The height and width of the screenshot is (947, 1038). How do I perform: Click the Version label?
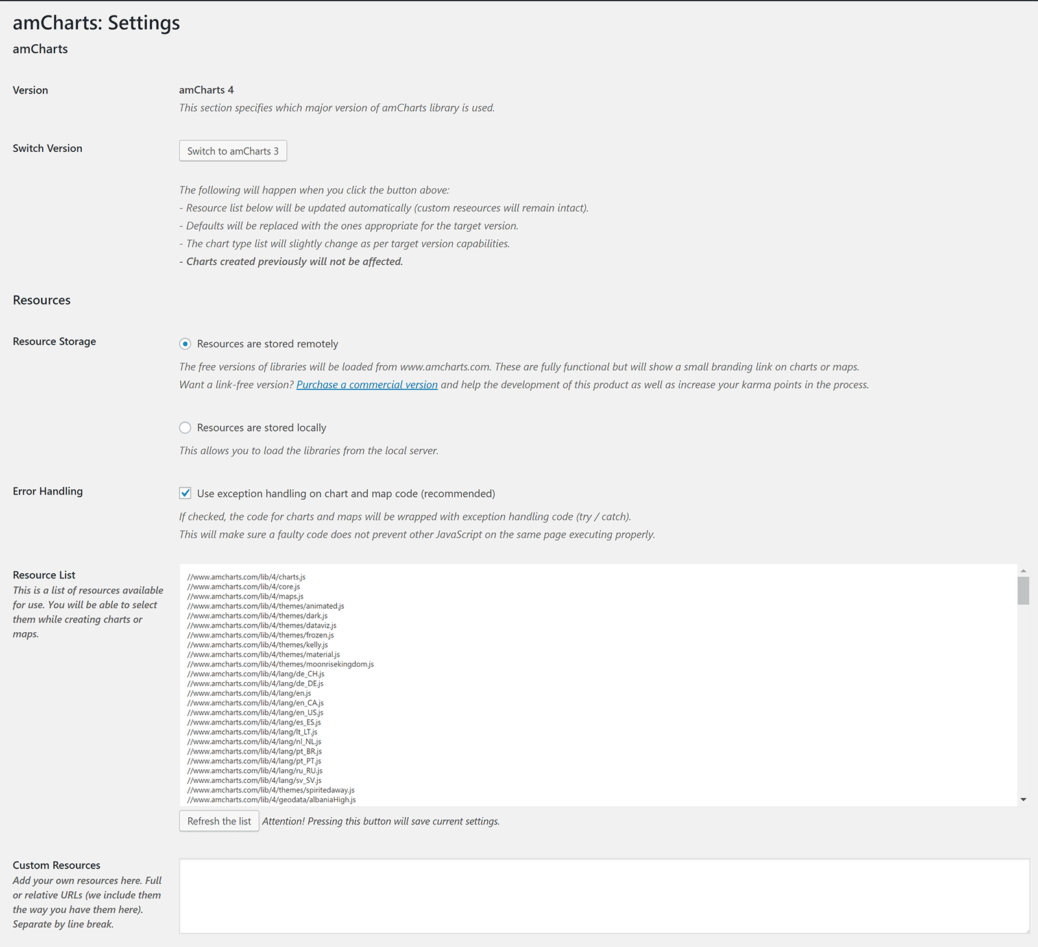click(x=30, y=90)
